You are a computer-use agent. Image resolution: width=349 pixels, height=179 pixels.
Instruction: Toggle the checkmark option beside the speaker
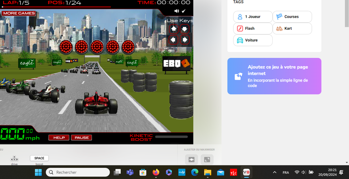(x=184, y=11)
